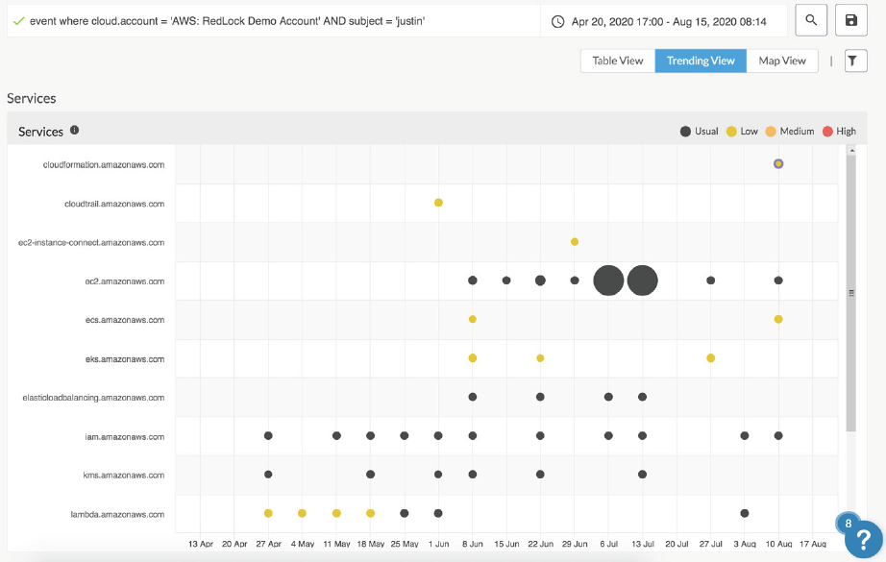This screenshot has height=562, width=886.
Task: Click the lambda.amazonaws.com service label
Action: pyautogui.click(x=118, y=514)
